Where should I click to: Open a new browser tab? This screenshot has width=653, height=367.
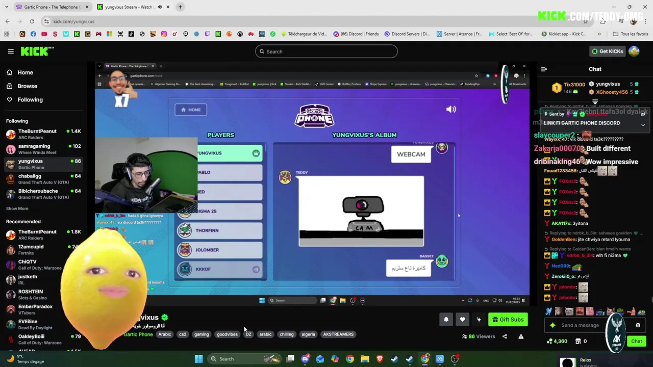[180, 7]
